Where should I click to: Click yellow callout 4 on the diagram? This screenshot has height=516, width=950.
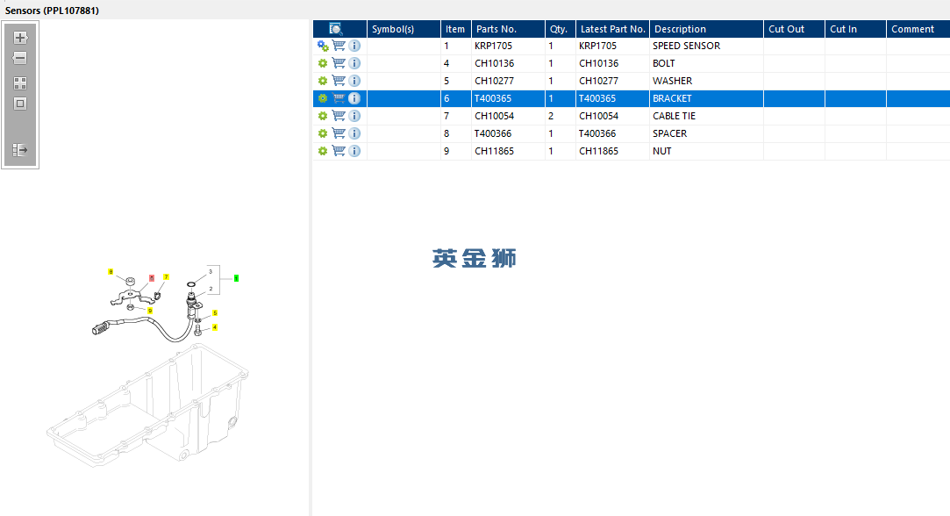215,327
